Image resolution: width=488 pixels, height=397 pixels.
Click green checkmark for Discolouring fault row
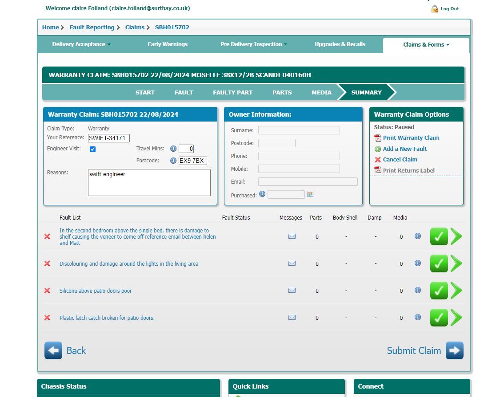439,263
